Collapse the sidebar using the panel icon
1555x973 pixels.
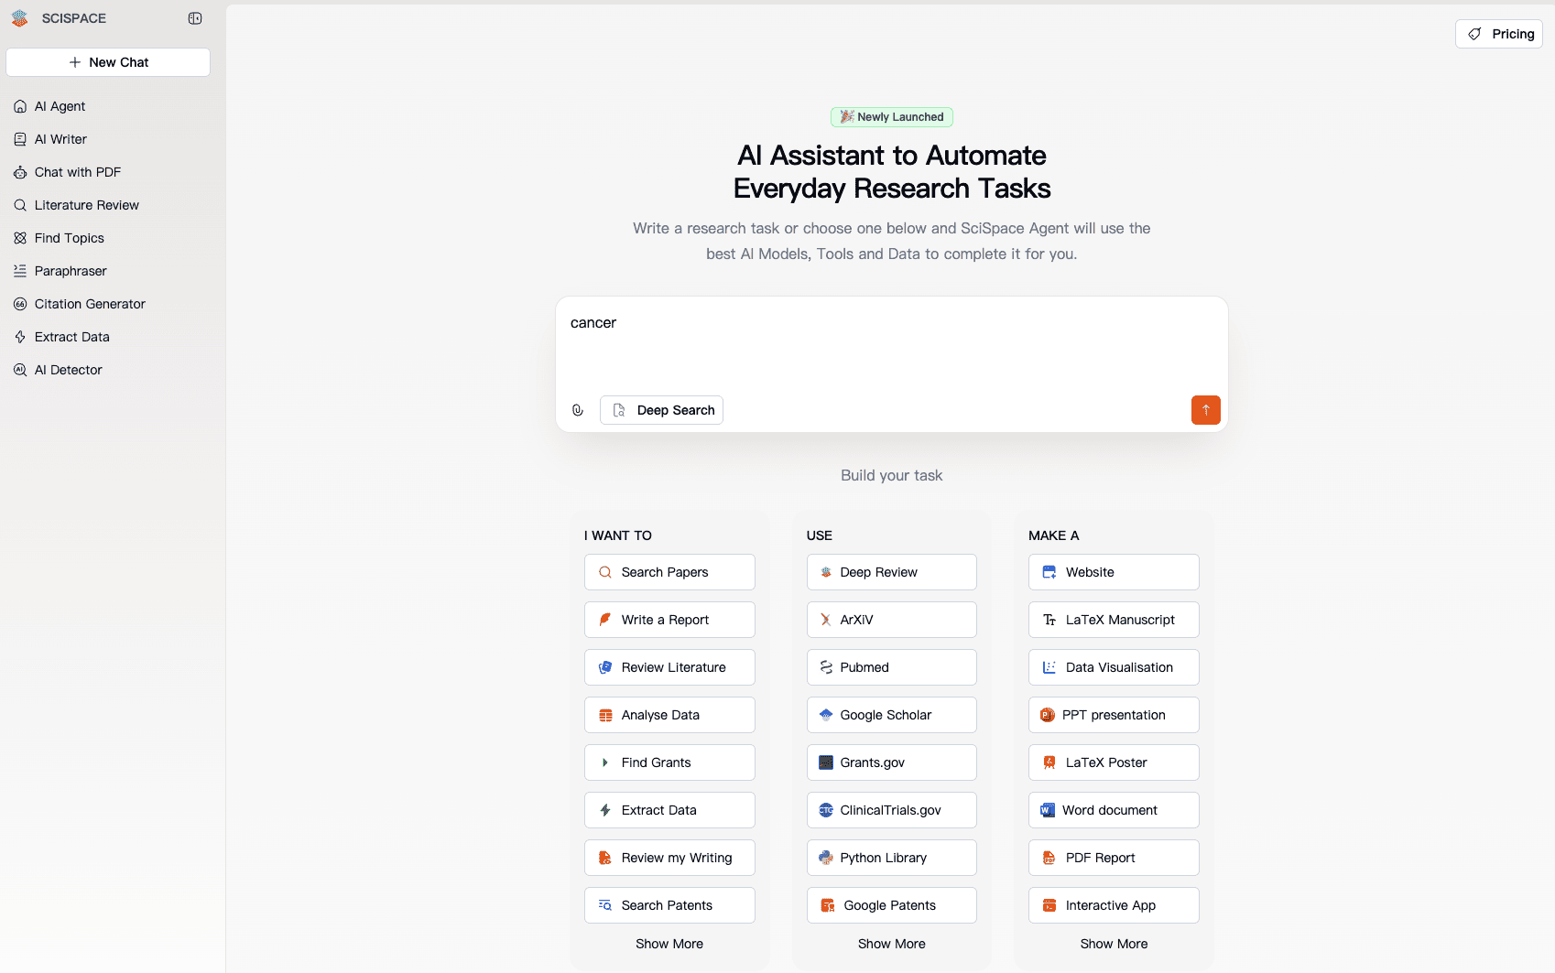(195, 18)
